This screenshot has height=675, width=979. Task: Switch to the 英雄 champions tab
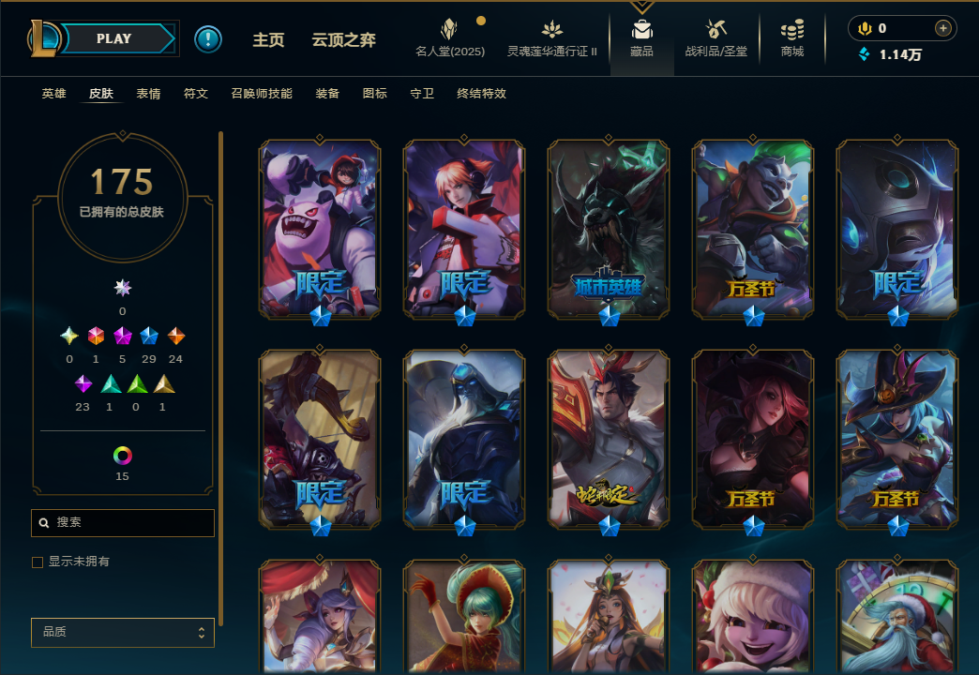point(53,94)
